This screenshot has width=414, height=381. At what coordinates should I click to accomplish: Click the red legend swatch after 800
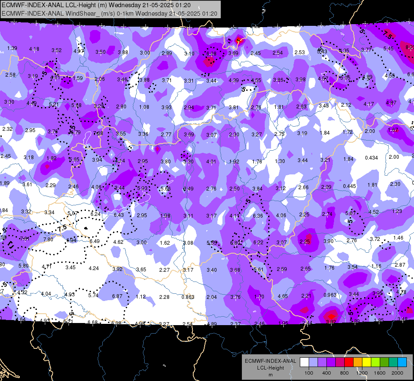(349, 362)
